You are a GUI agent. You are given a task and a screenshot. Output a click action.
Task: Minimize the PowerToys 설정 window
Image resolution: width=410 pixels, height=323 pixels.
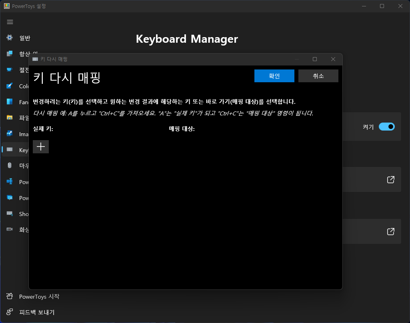[364, 6]
